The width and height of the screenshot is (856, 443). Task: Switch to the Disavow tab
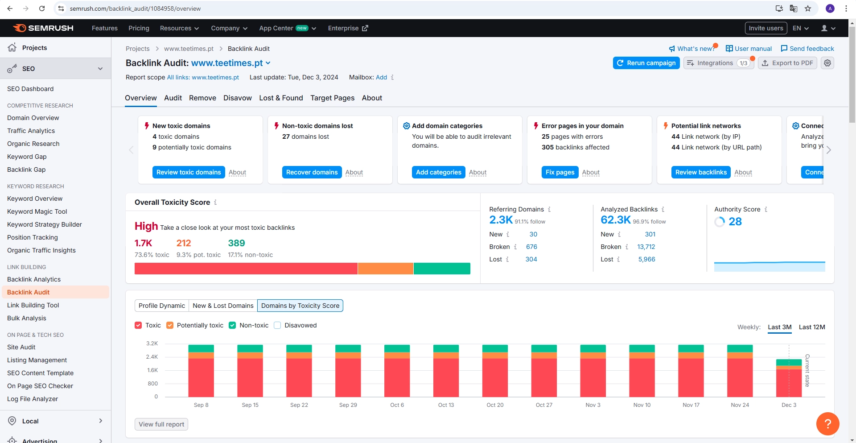coord(237,98)
